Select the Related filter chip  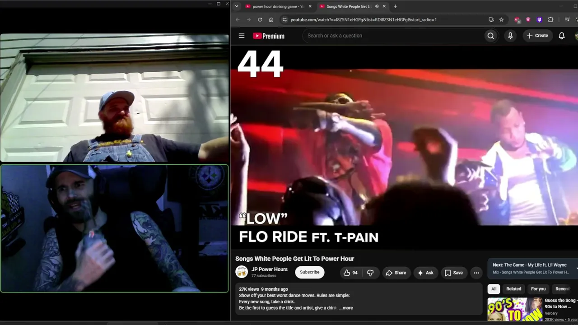pyautogui.click(x=513, y=289)
